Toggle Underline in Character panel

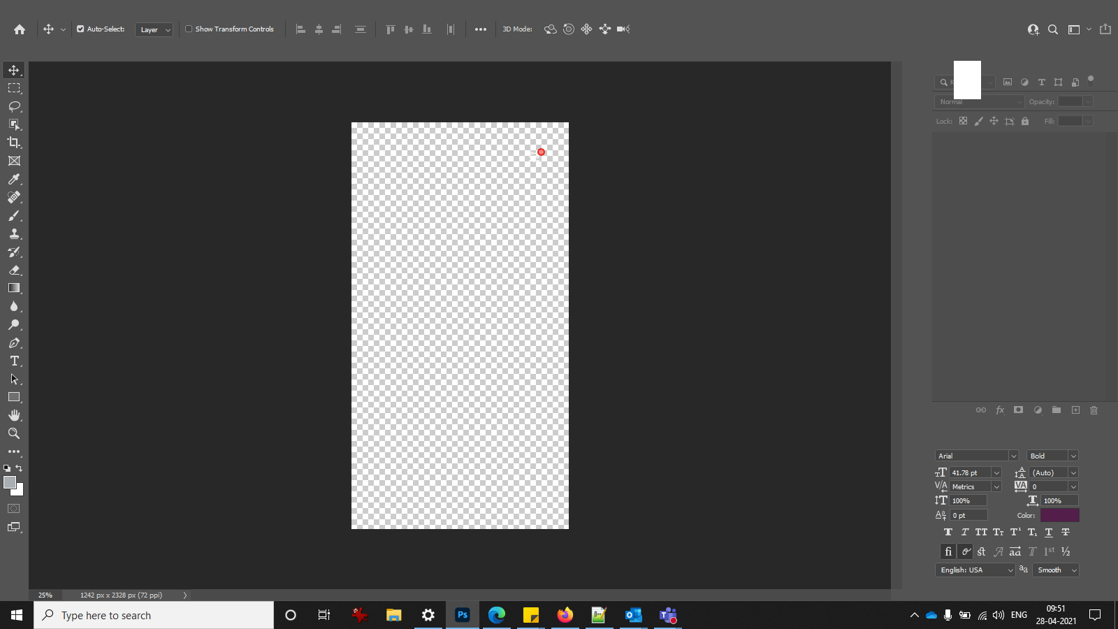coord(1049,533)
